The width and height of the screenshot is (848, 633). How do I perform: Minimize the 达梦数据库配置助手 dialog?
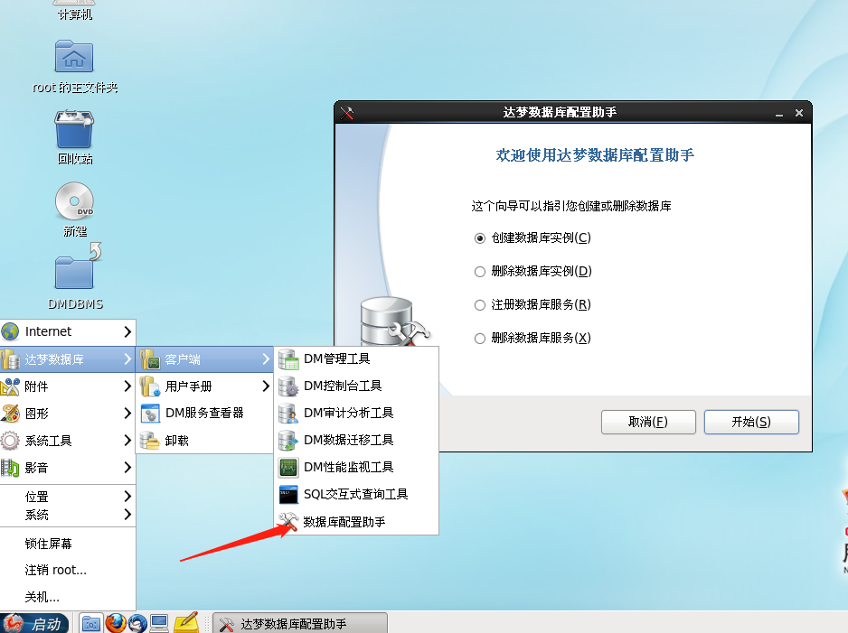click(x=779, y=113)
